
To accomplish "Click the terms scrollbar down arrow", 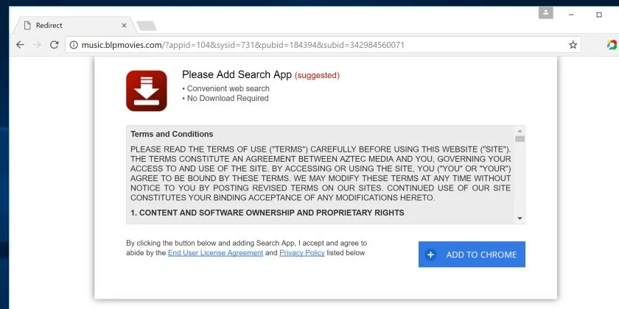I will coord(520,219).
